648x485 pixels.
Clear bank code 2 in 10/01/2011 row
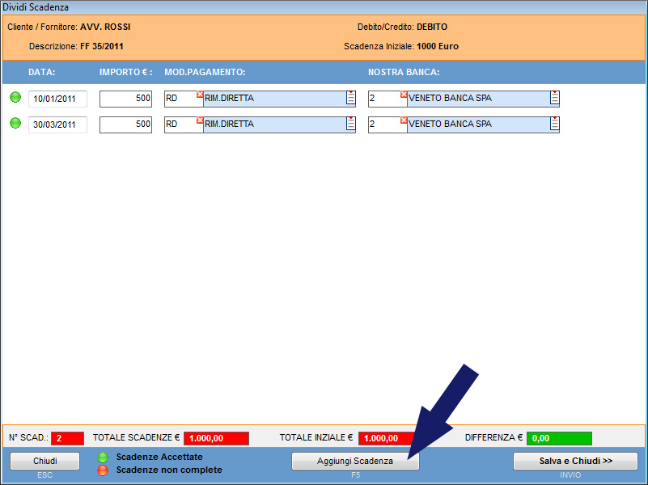tap(404, 95)
